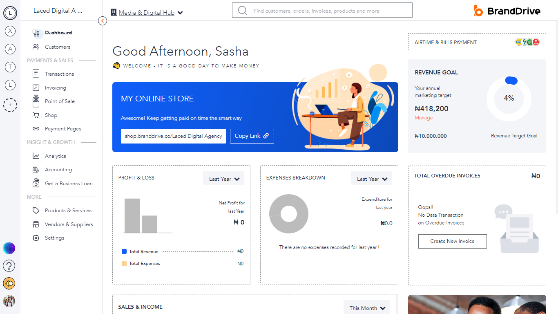Open the search bar magnifier icon
The width and height of the screenshot is (558, 314).
pos(242,10)
